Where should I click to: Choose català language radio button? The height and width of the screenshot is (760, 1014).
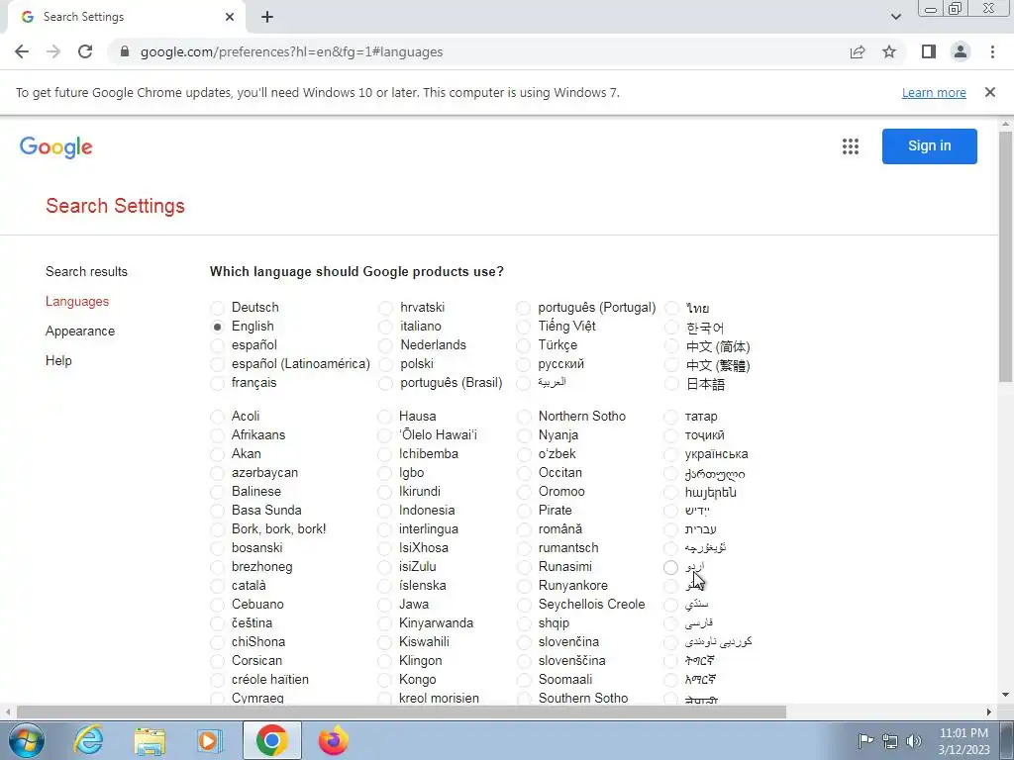tap(217, 586)
